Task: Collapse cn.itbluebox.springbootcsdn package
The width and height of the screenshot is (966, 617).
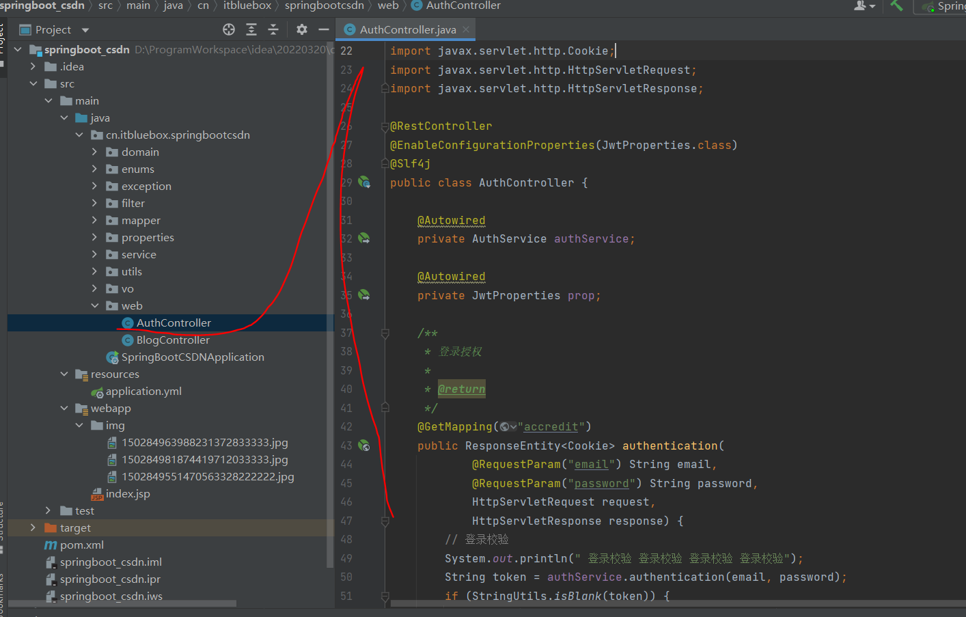Action: pyautogui.click(x=79, y=135)
